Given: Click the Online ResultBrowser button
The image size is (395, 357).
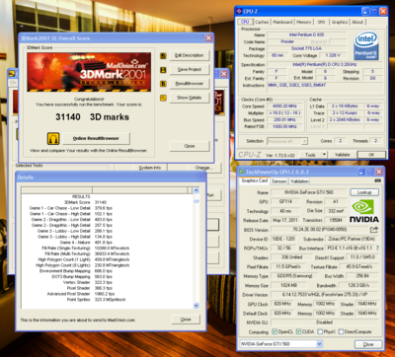Looking at the screenshot, I should click(x=96, y=138).
